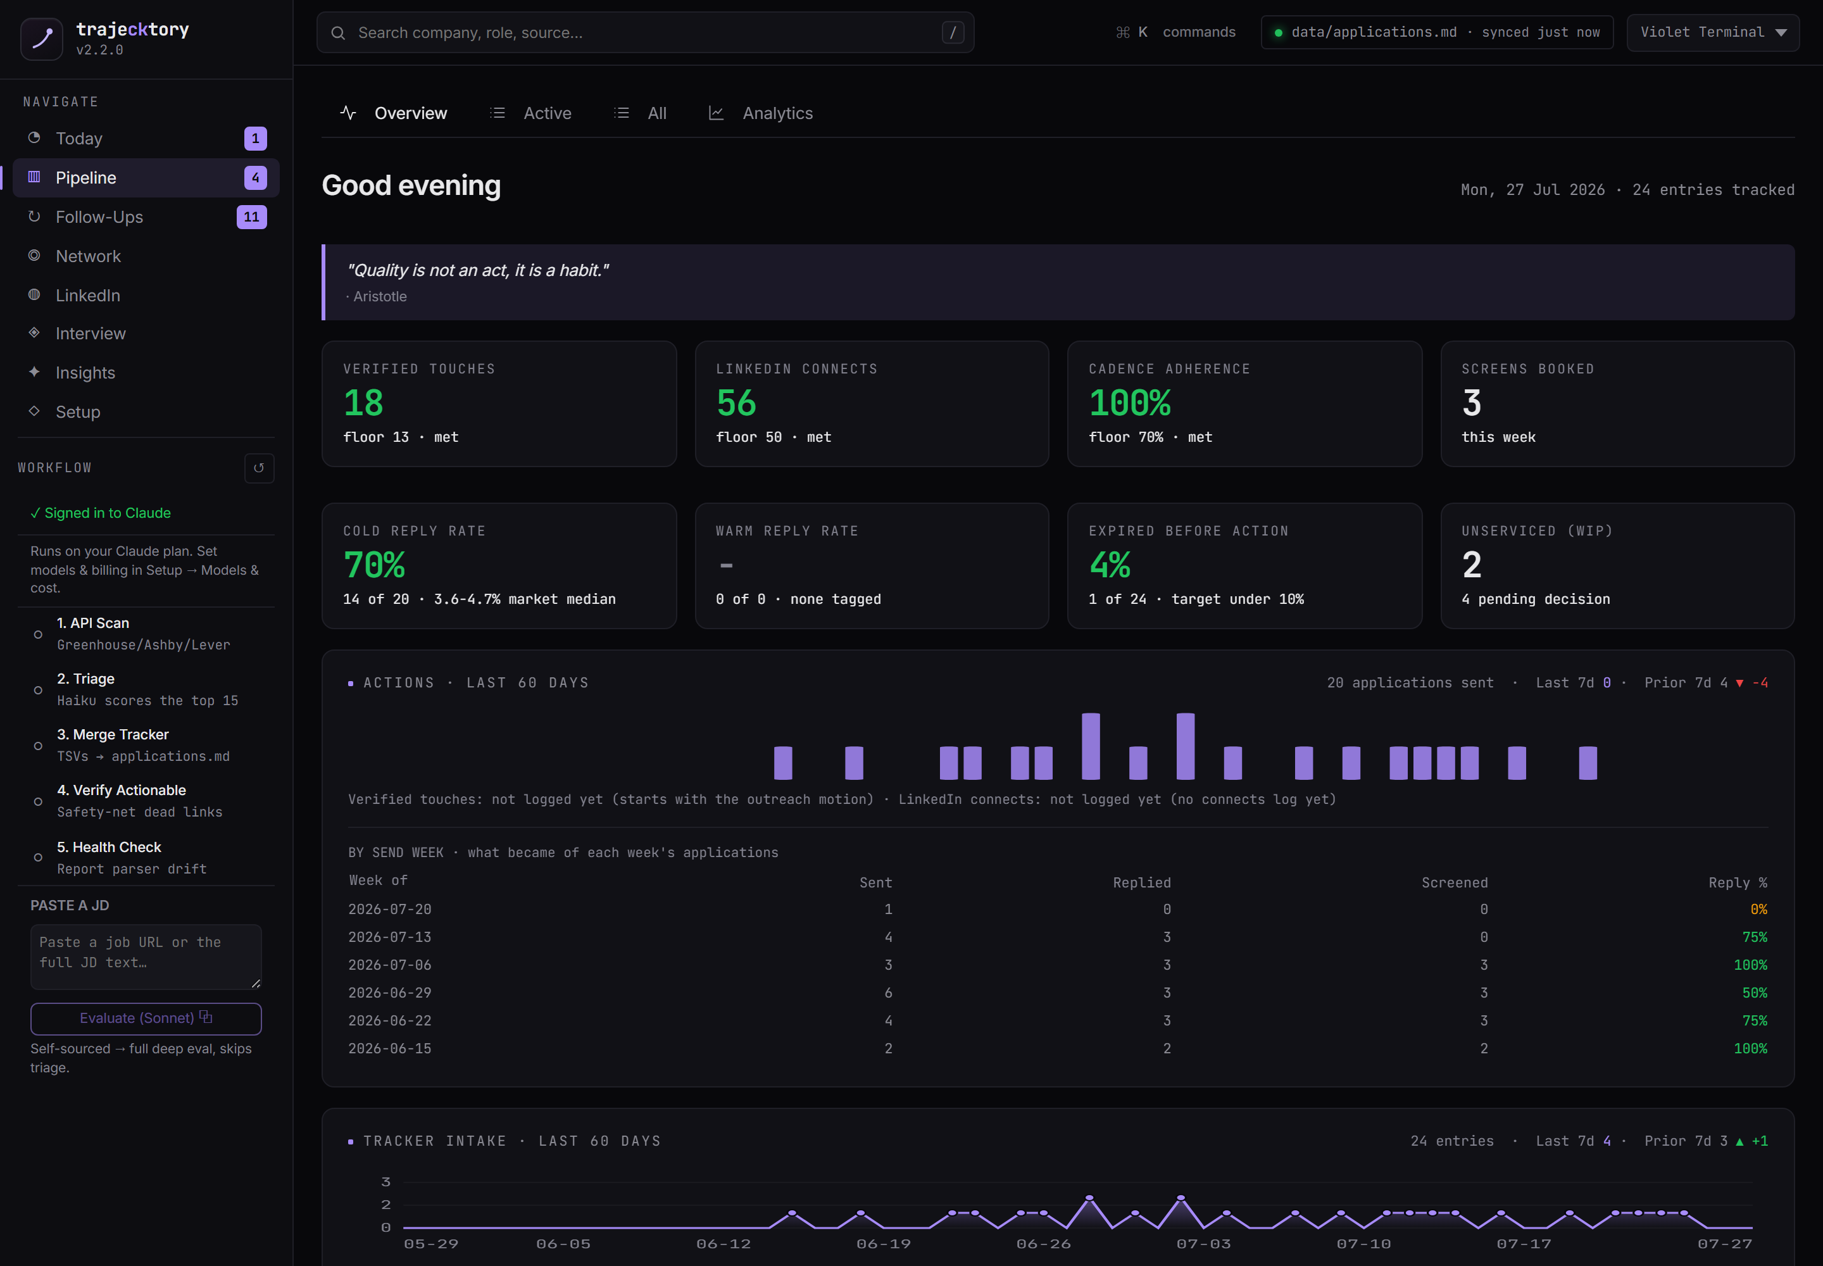Click the Follow-Ups refresh icon
This screenshot has width=1823, height=1266.
(34, 216)
